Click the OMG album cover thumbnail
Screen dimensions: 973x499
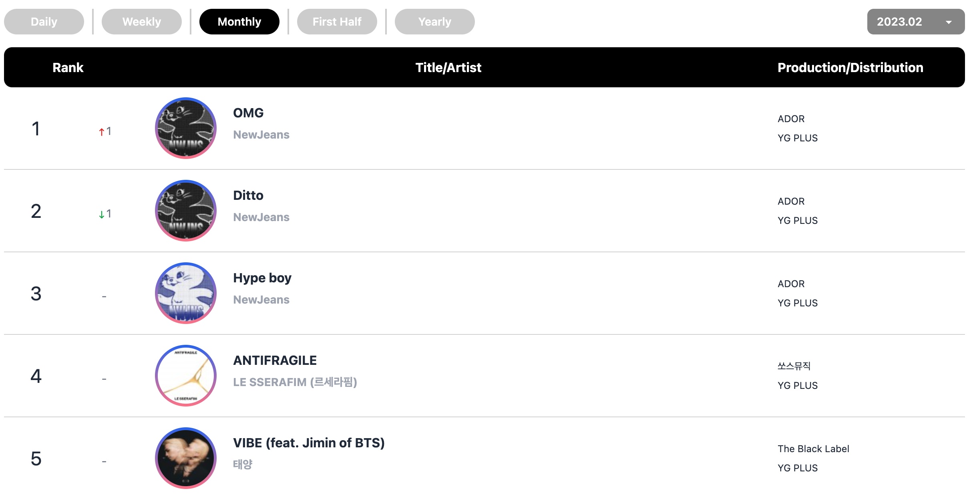click(x=186, y=128)
